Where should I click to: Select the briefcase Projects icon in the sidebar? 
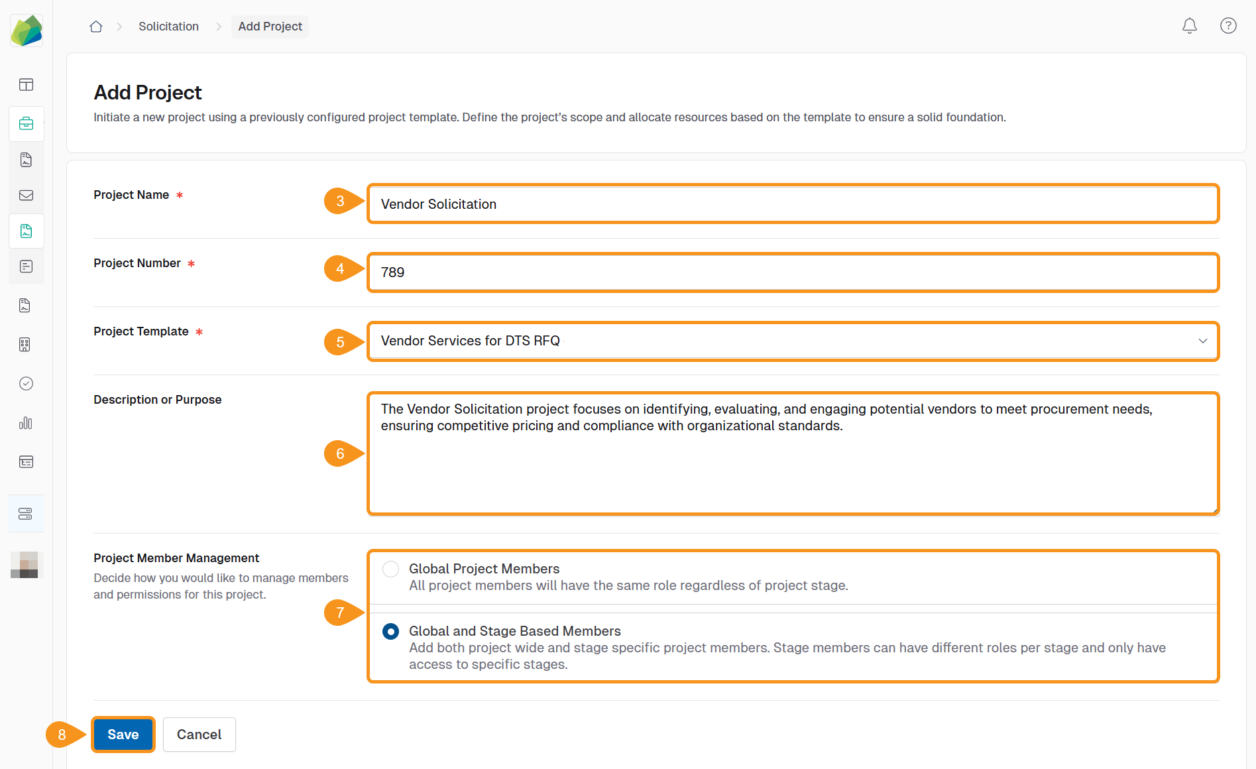pyautogui.click(x=26, y=124)
